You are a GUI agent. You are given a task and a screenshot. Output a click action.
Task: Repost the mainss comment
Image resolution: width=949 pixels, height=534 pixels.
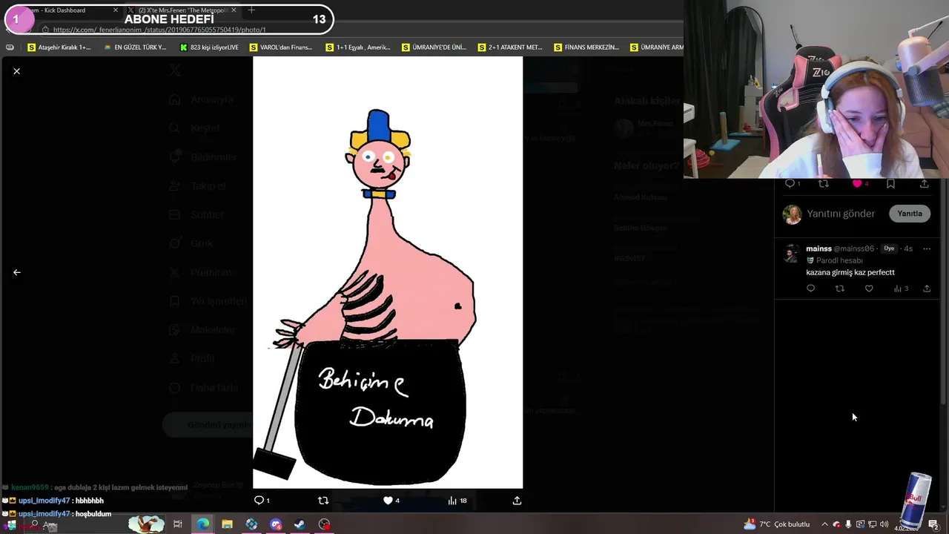pos(839,289)
